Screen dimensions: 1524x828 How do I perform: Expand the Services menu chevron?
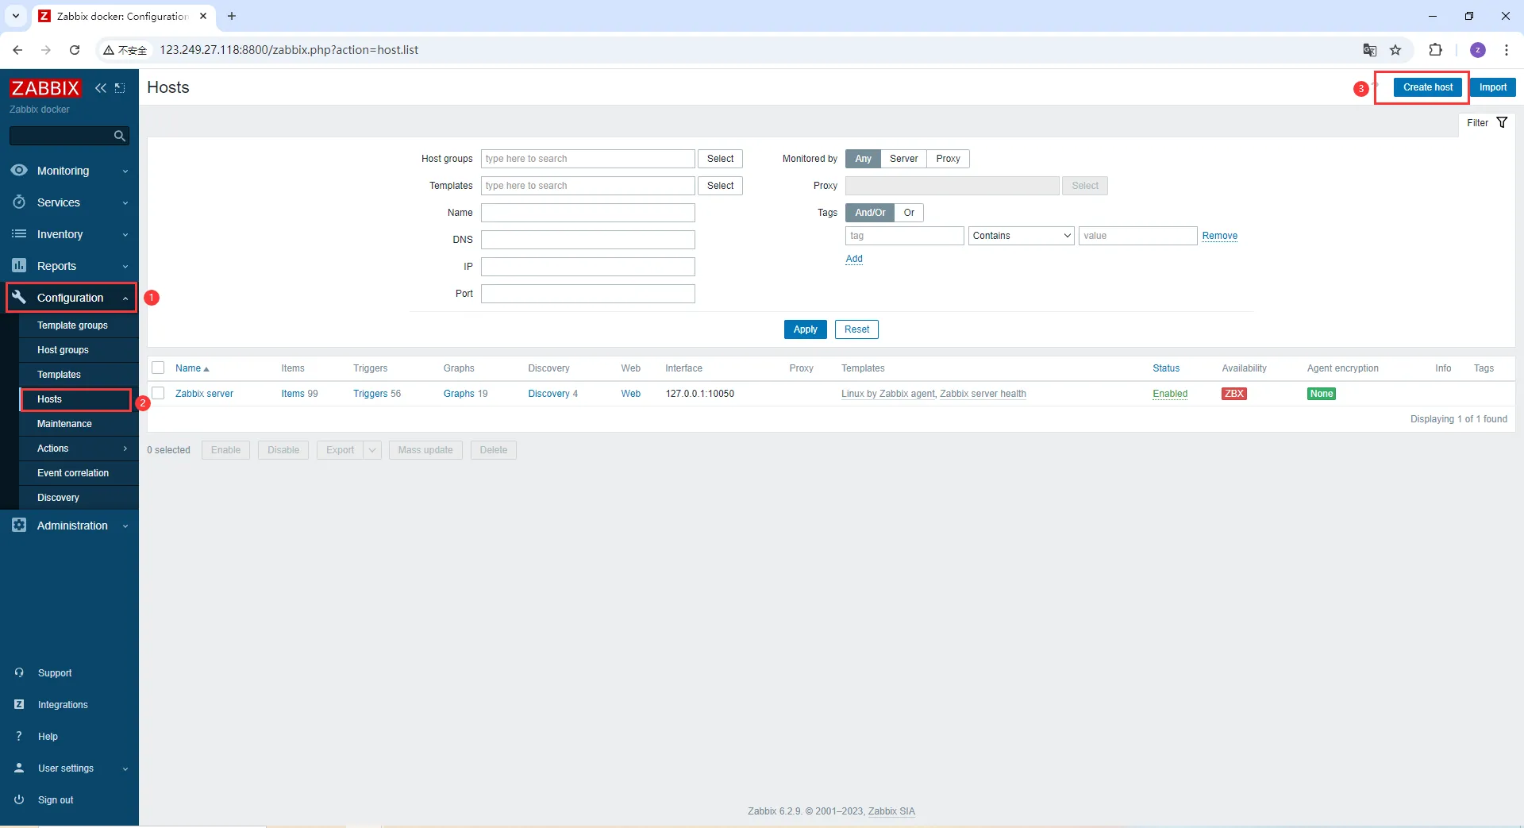tap(125, 203)
